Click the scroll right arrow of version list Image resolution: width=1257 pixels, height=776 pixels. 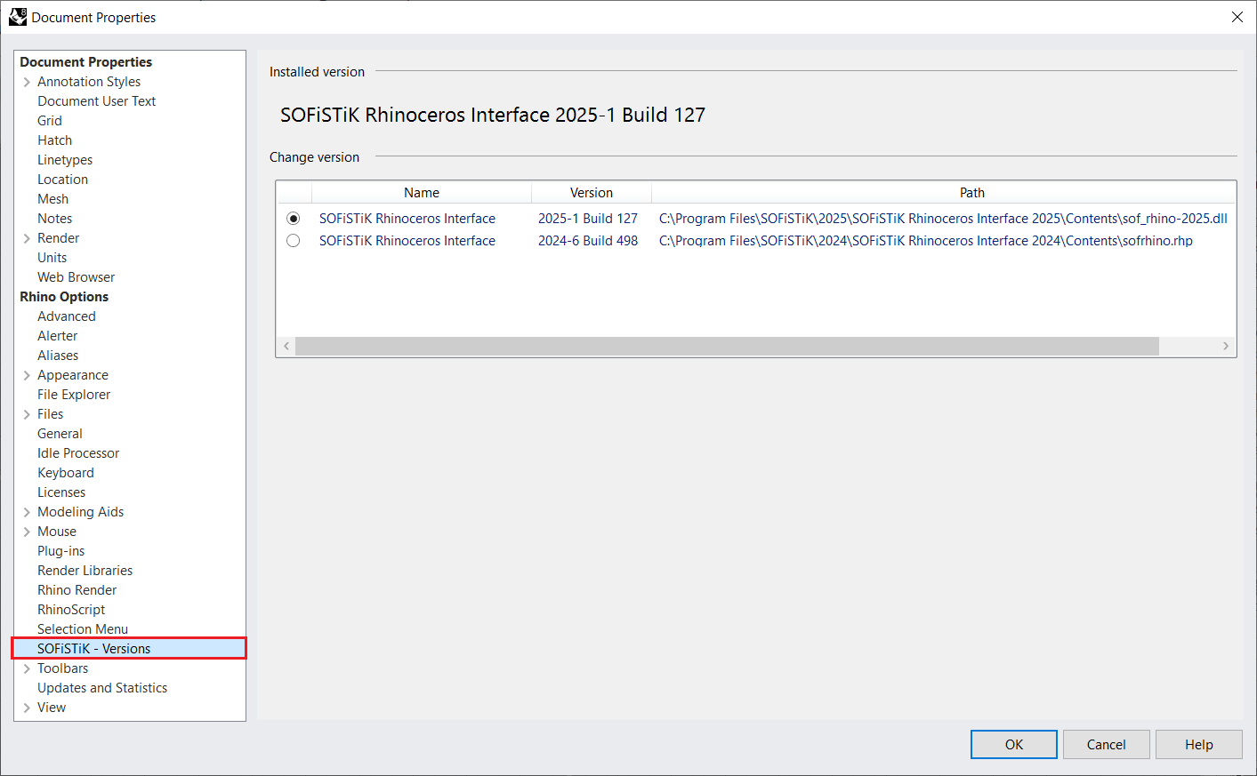tap(1226, 346)
